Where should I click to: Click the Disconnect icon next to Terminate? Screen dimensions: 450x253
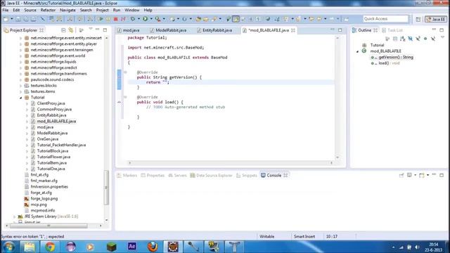pos(123,19)
